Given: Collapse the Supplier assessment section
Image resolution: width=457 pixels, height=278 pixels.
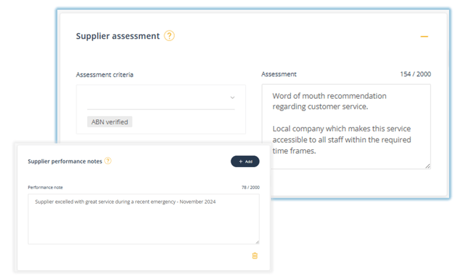Looking at the screenshot, I should (x=424, y=36).
